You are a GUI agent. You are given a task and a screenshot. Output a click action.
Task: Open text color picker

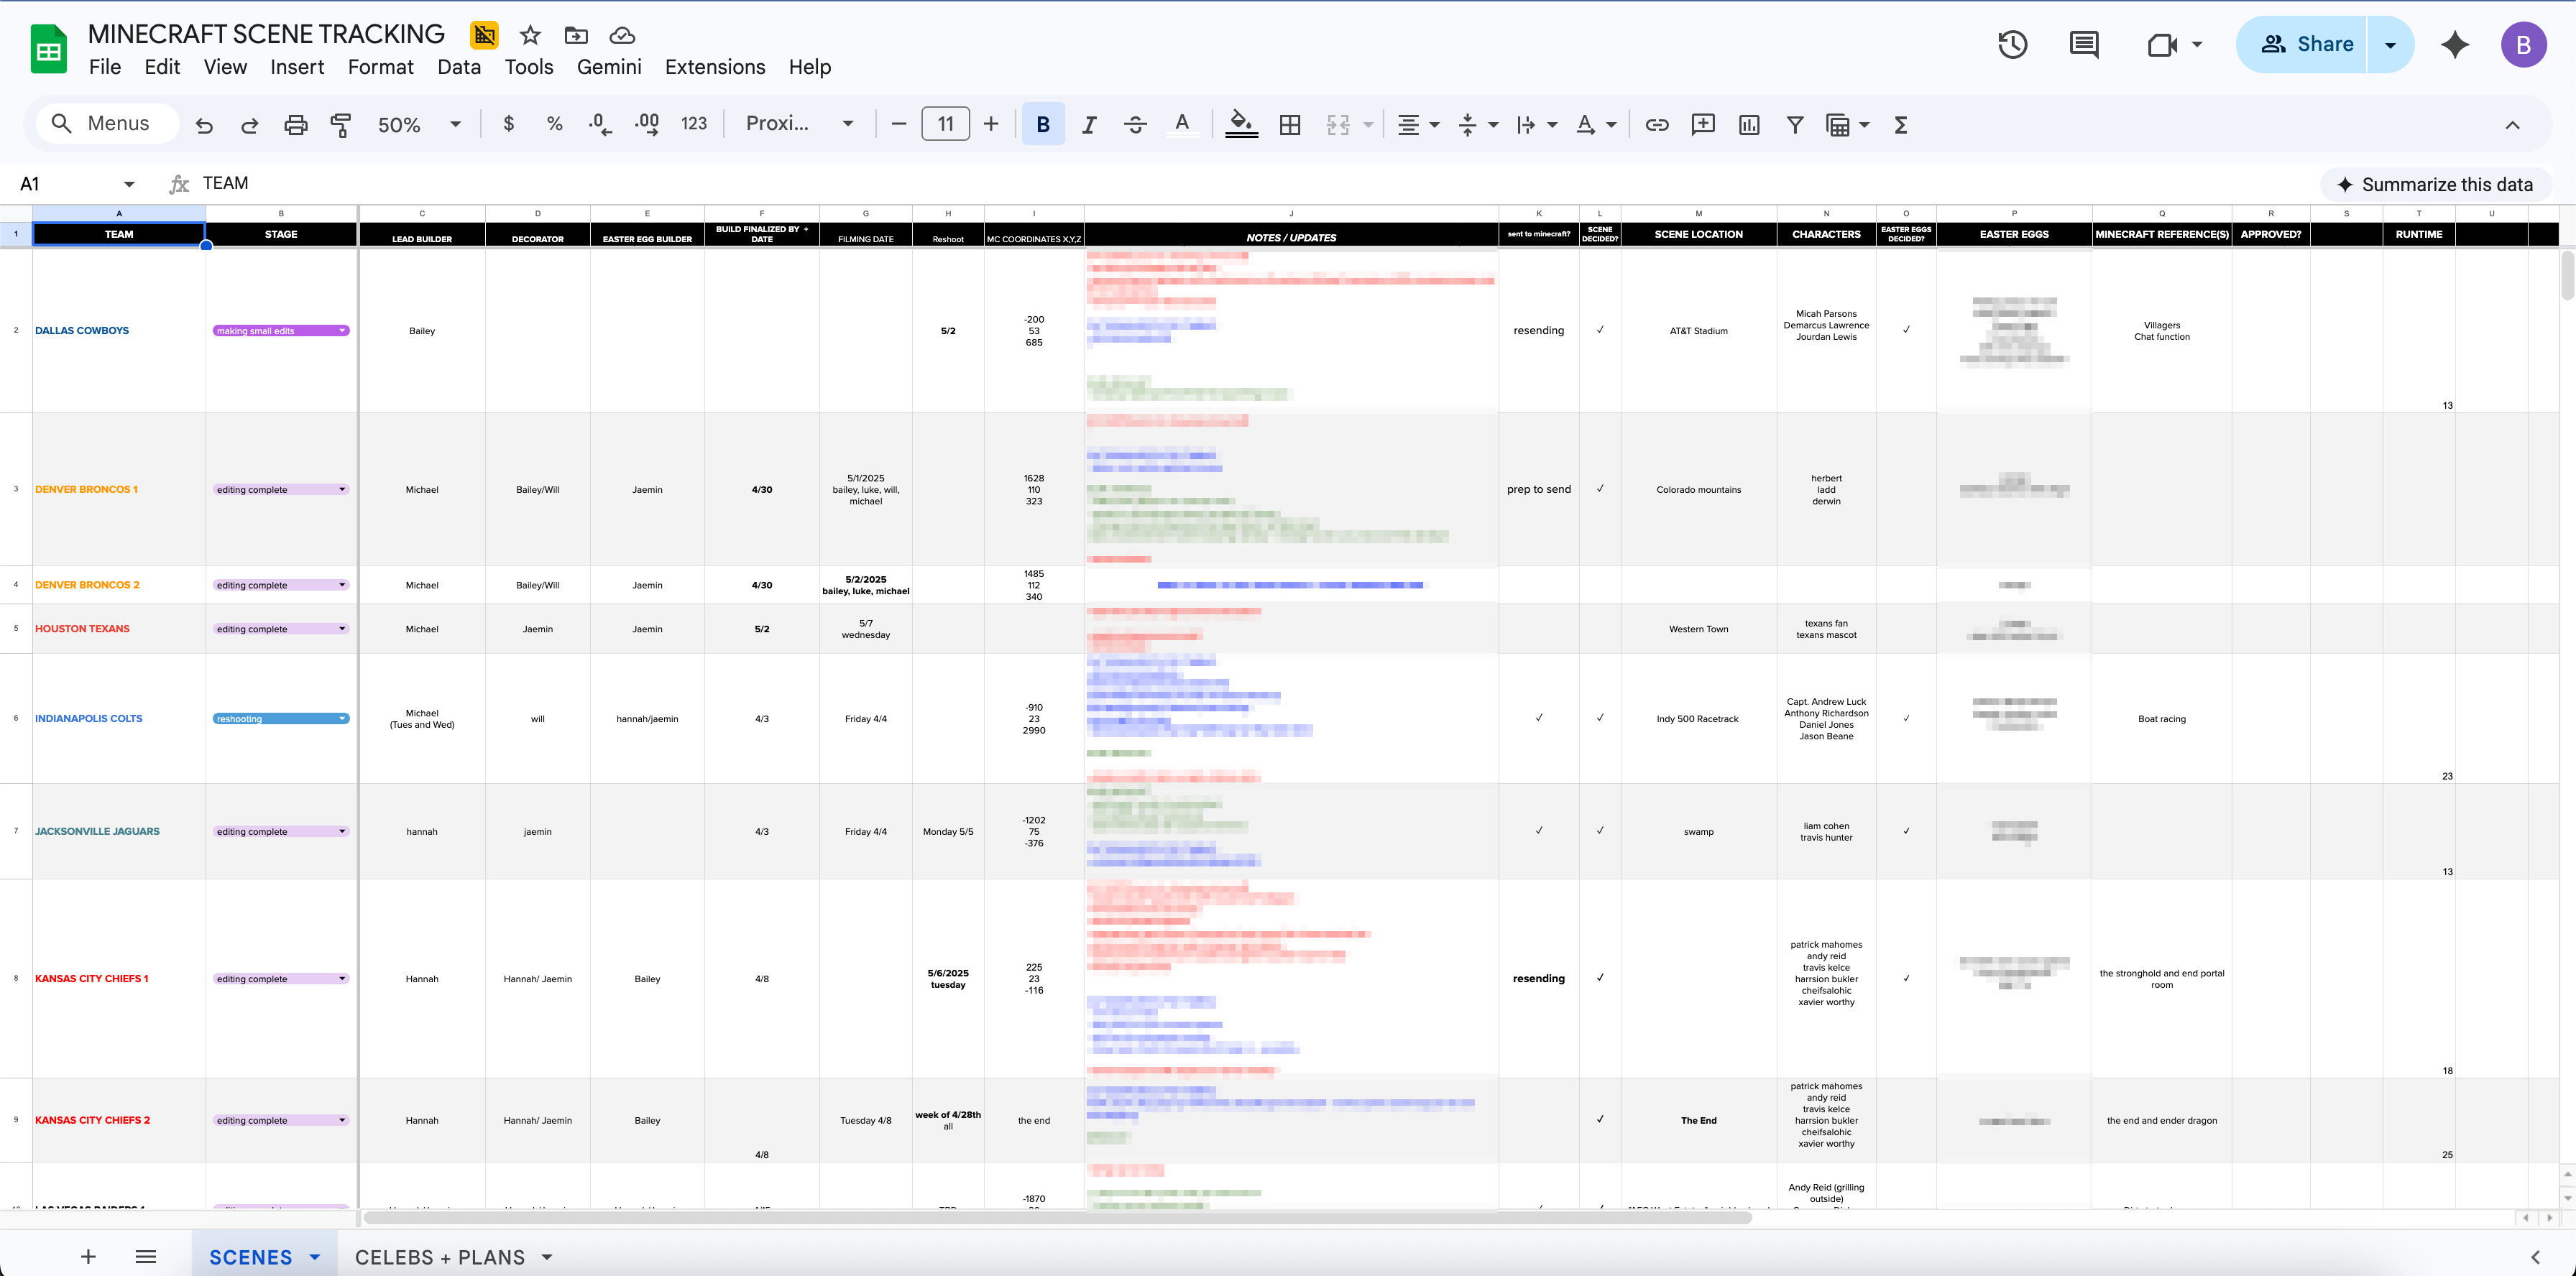point(1182,124)
